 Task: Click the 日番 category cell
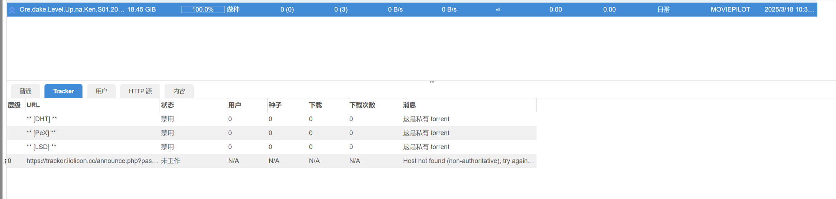(x=663, y=10)
